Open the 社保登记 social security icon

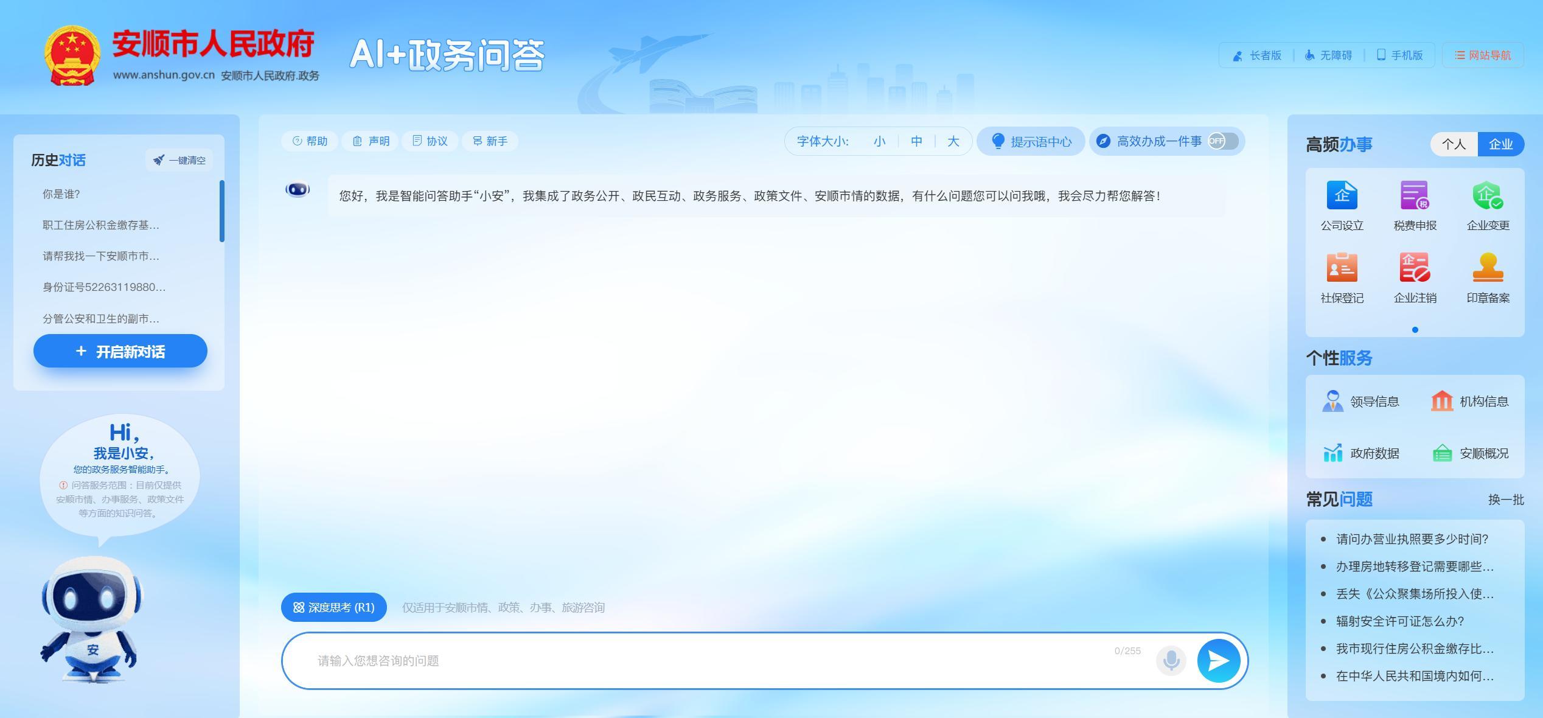(x=1342, y=268)
